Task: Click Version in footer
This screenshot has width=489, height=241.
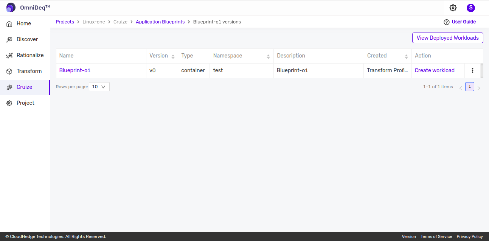Action: tap(409, 236)
